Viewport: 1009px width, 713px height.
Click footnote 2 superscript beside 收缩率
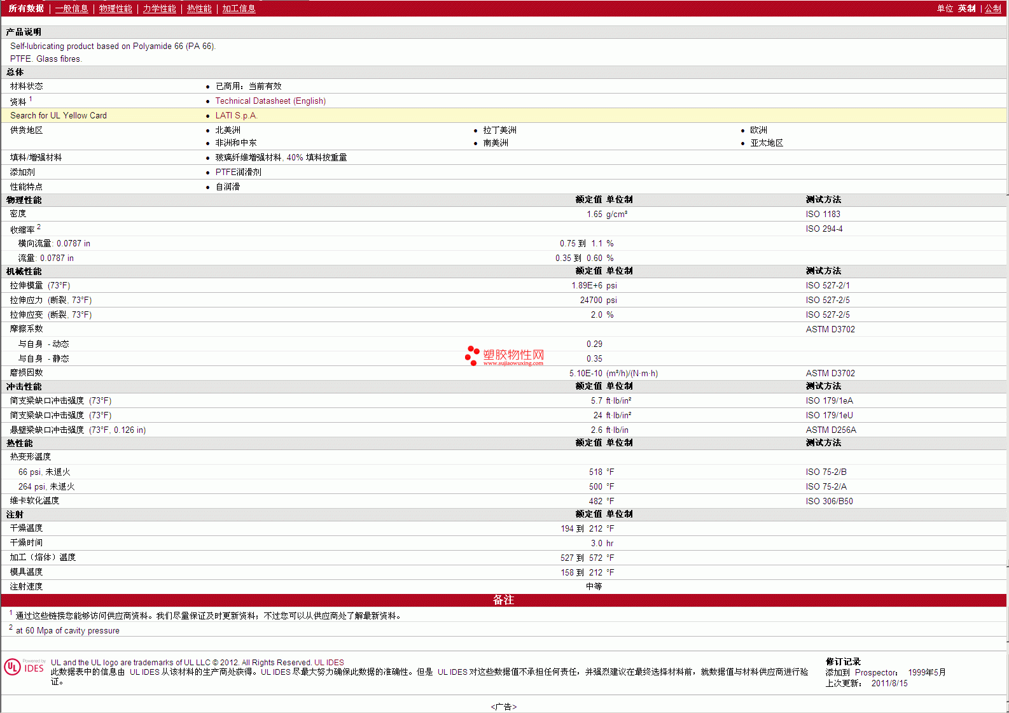39,227
